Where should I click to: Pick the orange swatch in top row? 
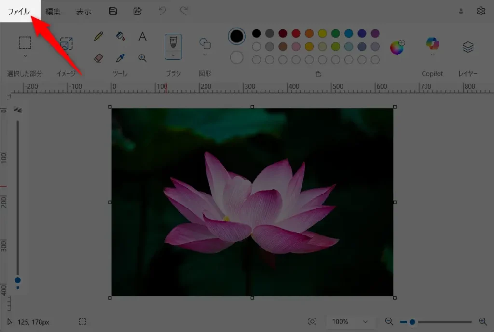click(309, 33)
